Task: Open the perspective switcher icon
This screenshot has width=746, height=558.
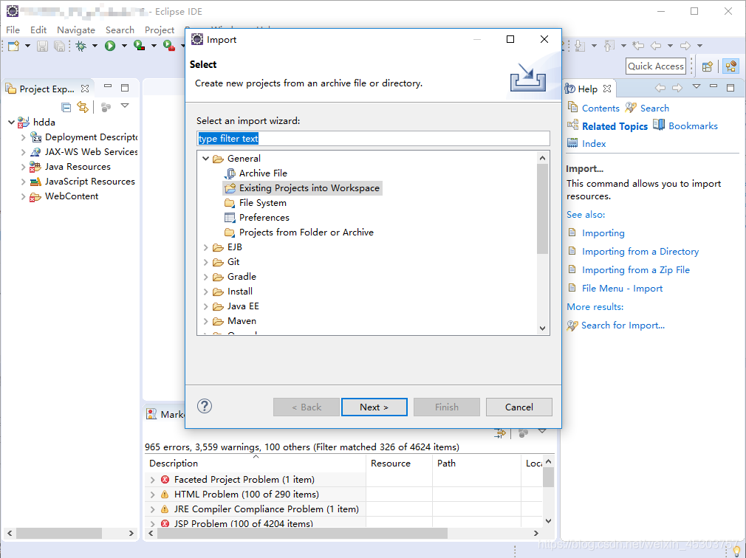Action: point(708,66)
